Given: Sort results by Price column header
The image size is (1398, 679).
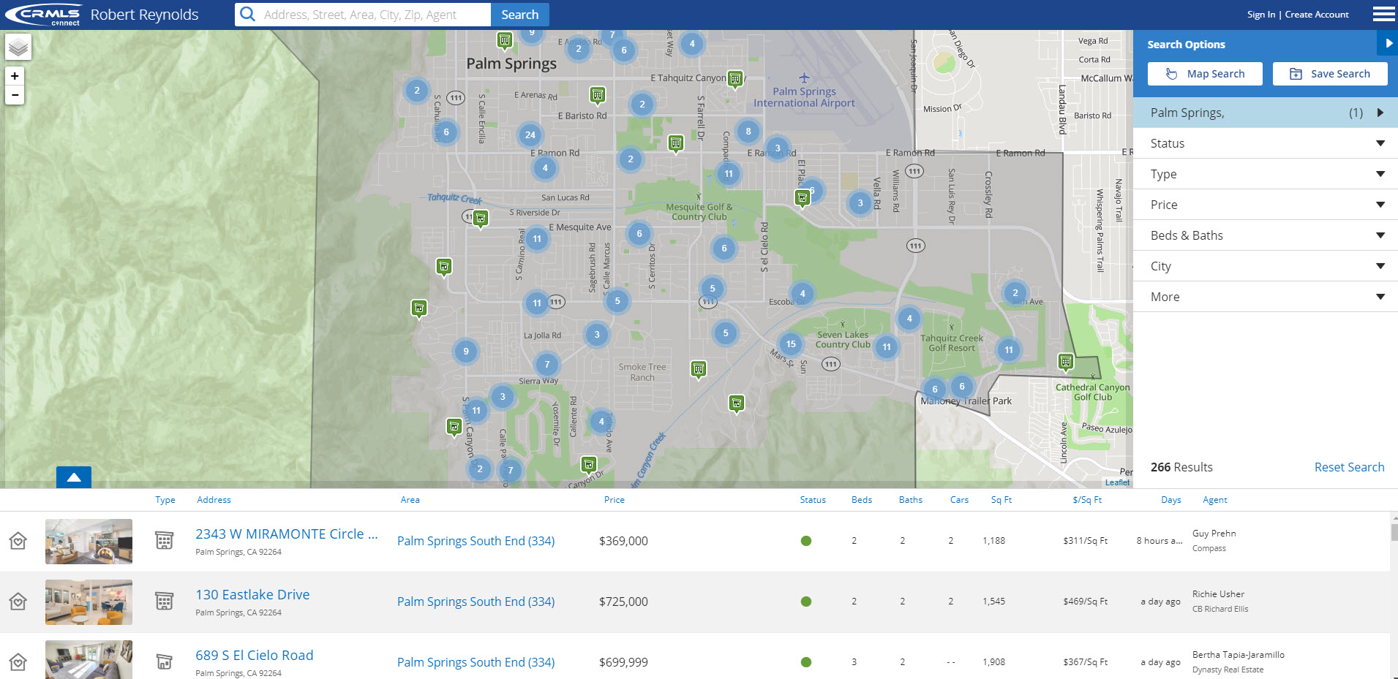Looking at the screenshot, I should 614,500.
